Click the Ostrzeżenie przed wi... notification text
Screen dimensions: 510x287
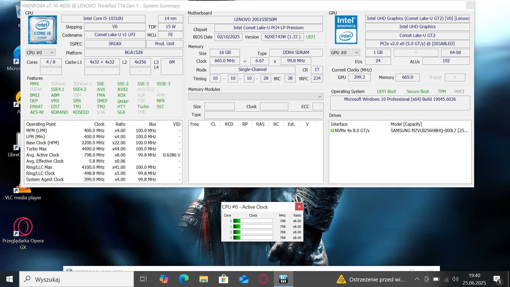377,279
